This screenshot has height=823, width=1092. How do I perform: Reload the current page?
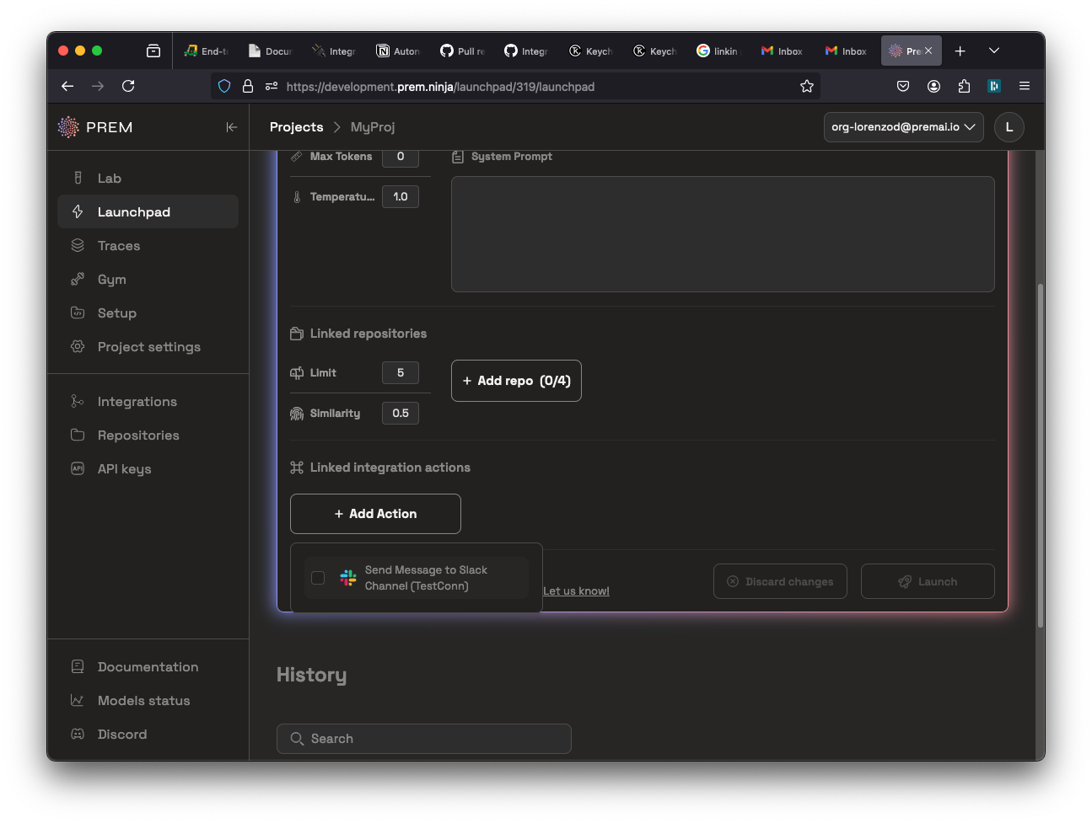(x=128, y=86)
